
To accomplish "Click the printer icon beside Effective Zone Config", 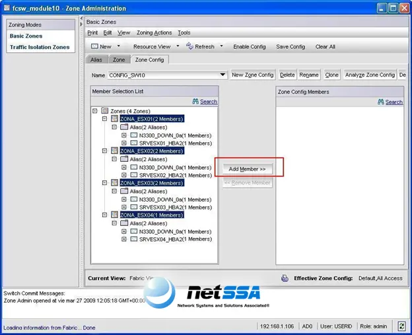I will [285, 278].
